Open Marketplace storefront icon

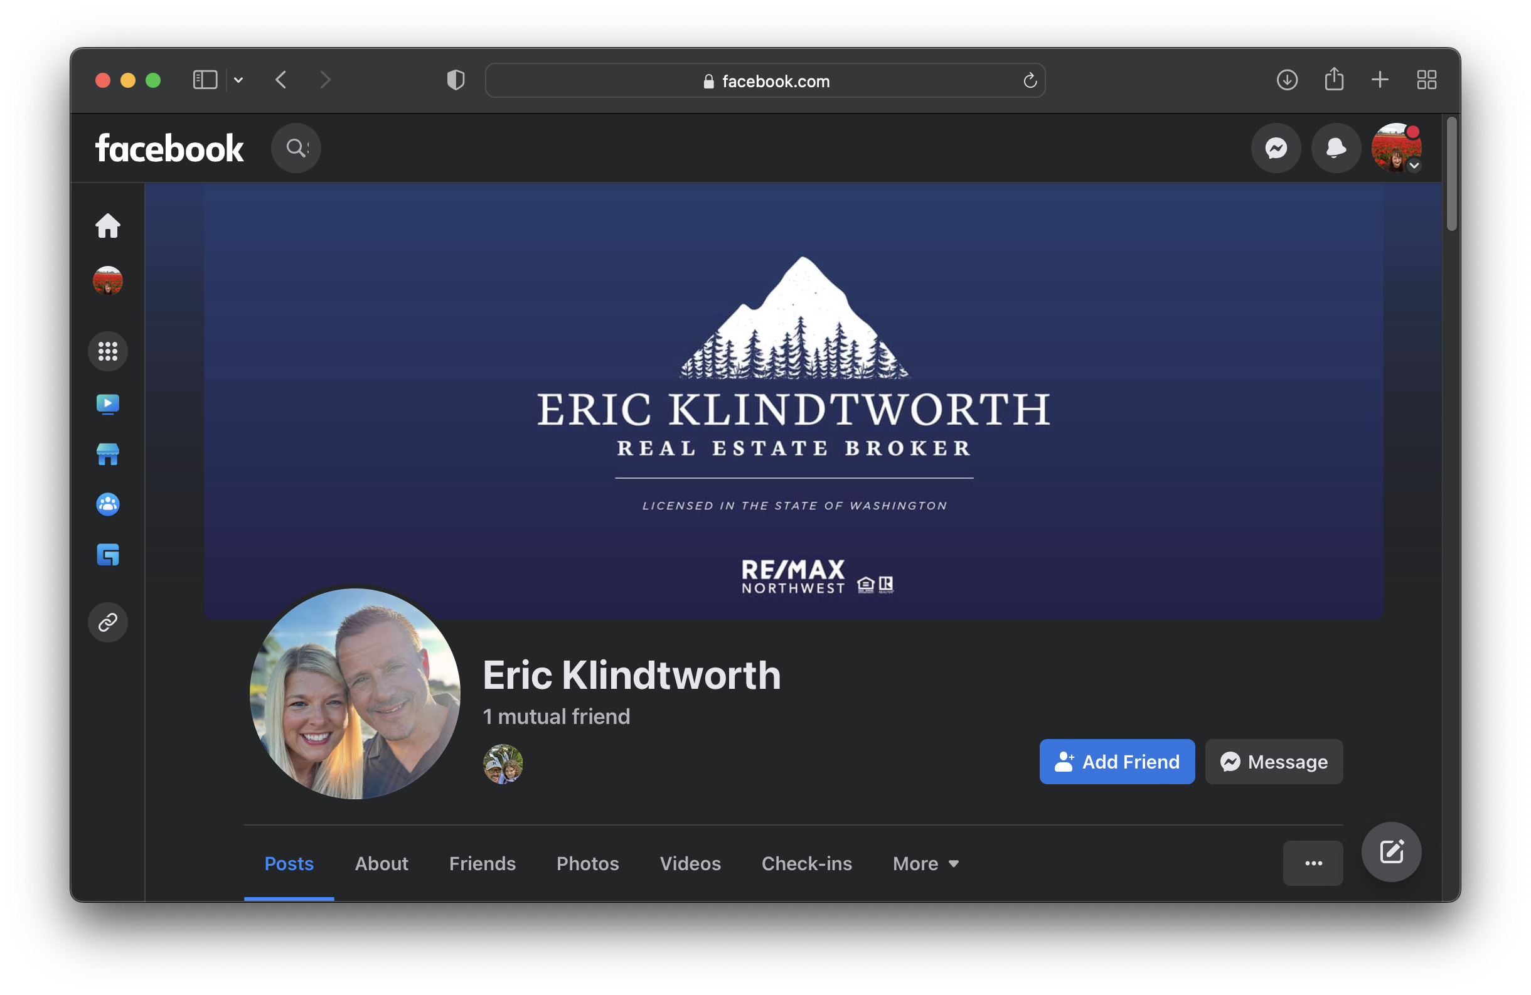click(108, 455)
